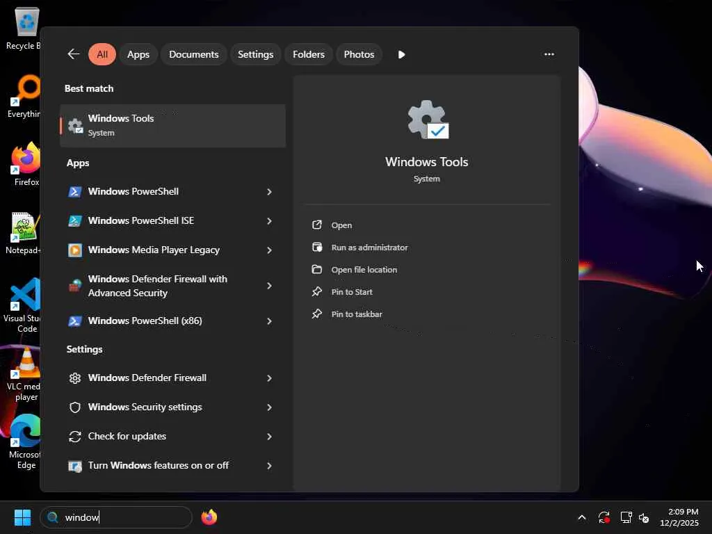Click the back arrow in the search panel

(x=73, y=54)
